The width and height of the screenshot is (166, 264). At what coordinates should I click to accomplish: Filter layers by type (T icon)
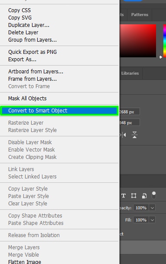124,196
